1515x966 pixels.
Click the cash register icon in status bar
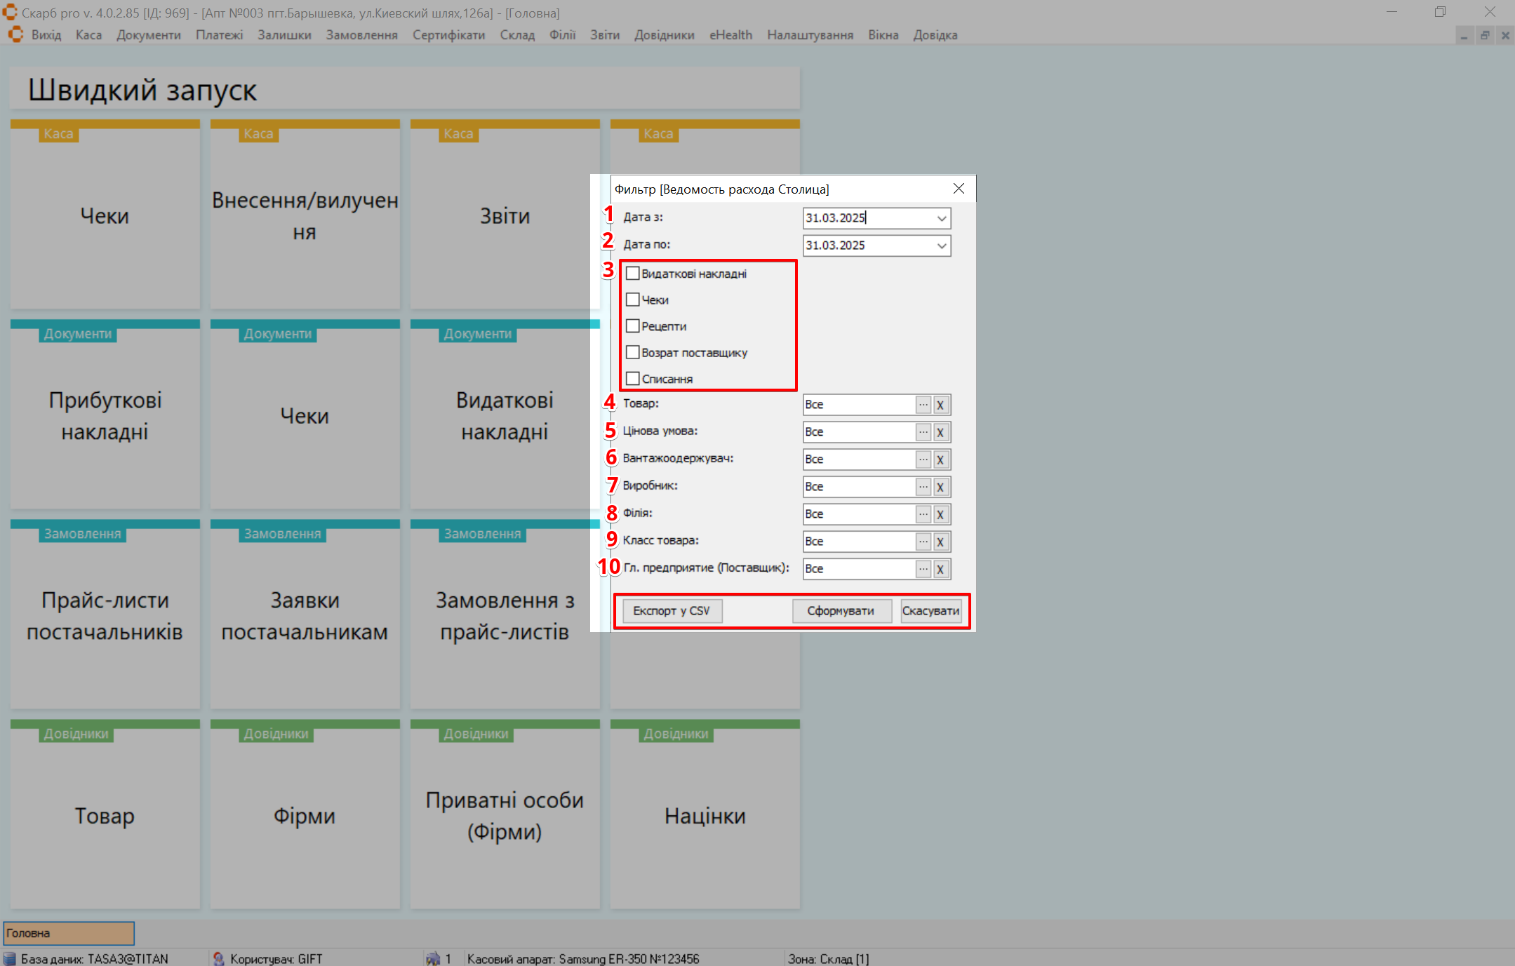[433, 958]
